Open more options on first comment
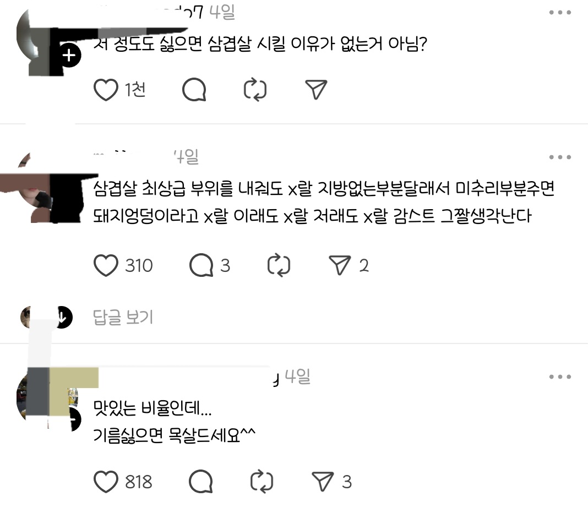Image resolution: width=588 pixels, height=513 pixels. 560,12
